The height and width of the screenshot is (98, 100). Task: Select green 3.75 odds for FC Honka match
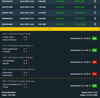(x=94, y=50)
